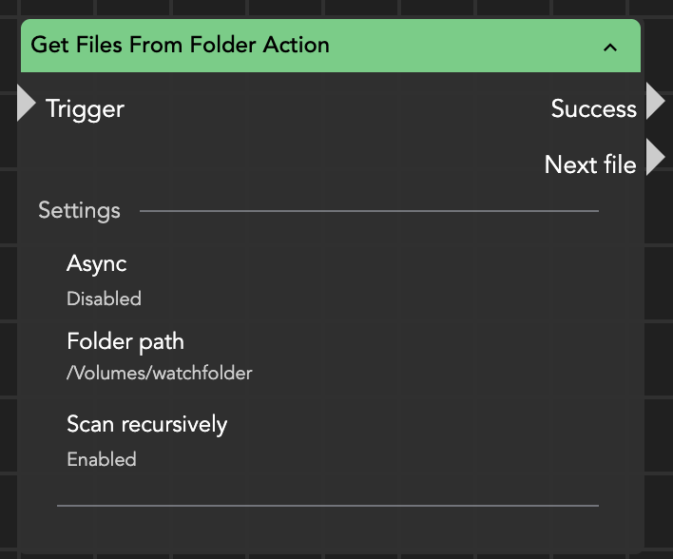This screenshot has width=673, height=559.
Task: Click blank node area between Trigger and Success
Action: tap(333, 109)
